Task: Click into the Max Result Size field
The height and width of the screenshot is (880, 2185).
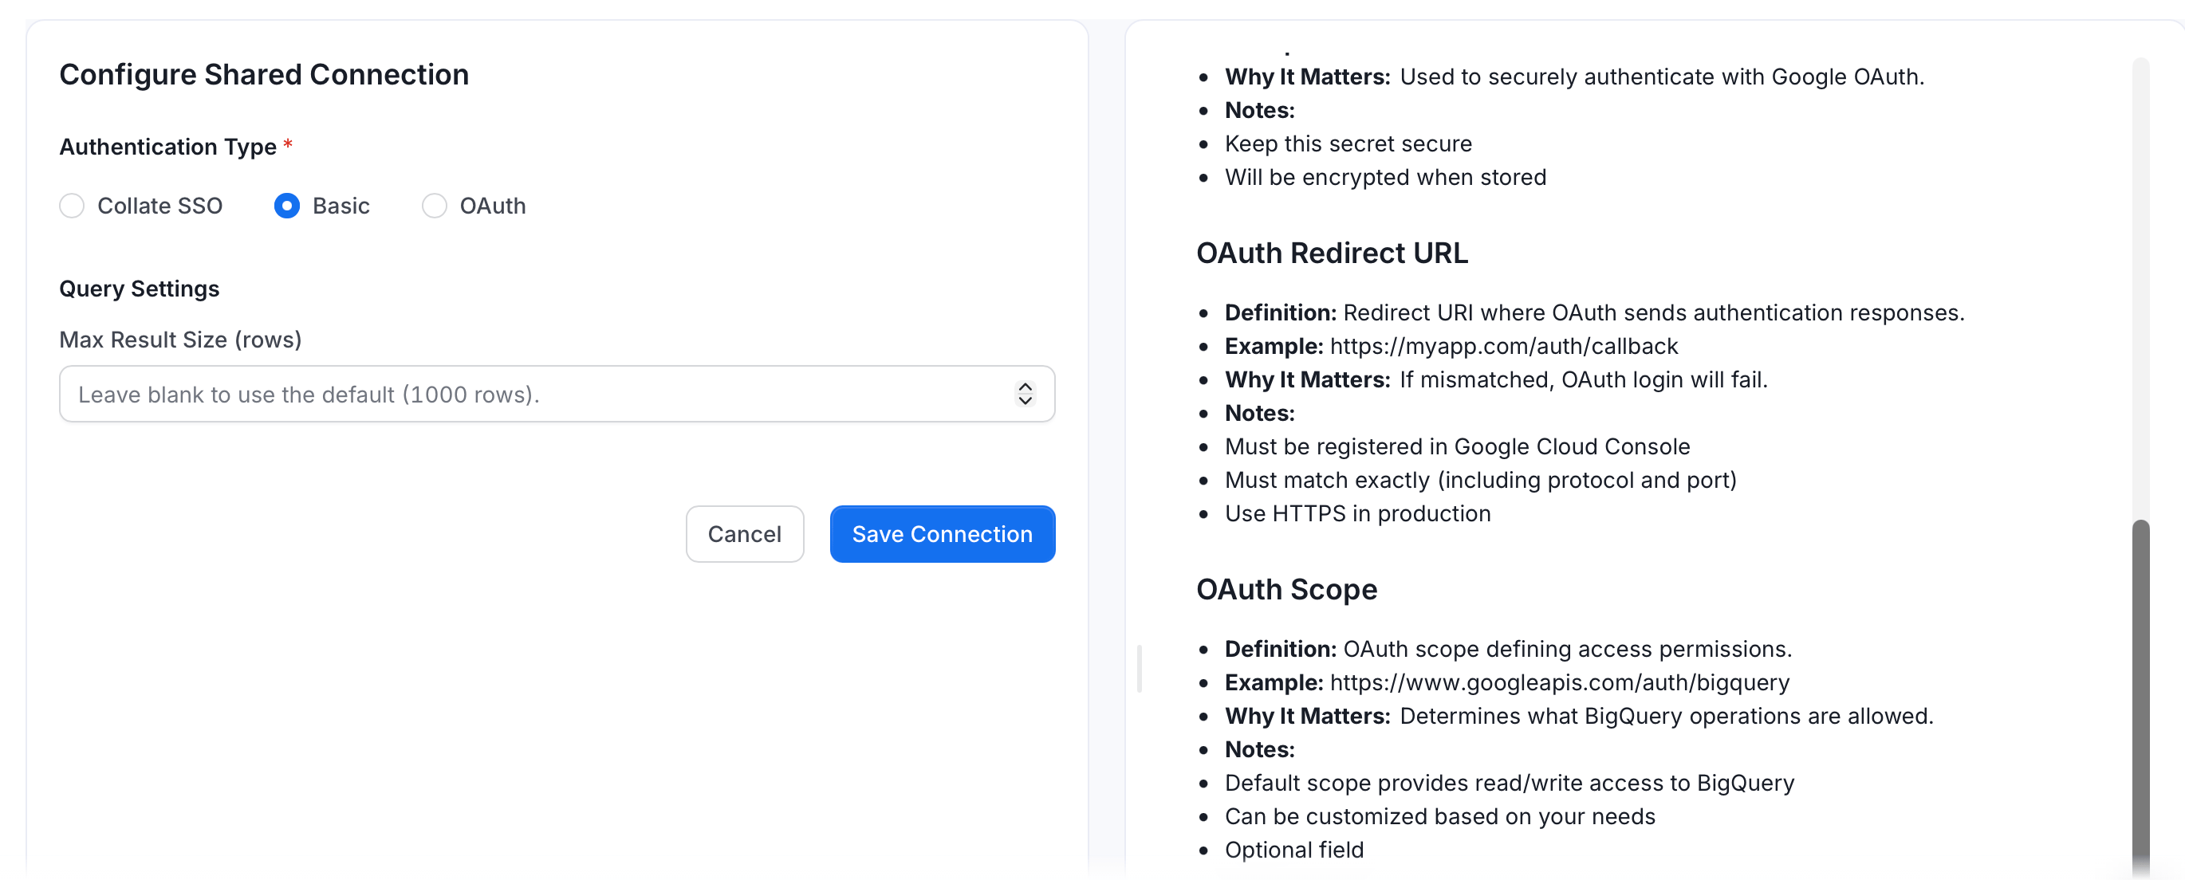Action: (x=557, y=395)
